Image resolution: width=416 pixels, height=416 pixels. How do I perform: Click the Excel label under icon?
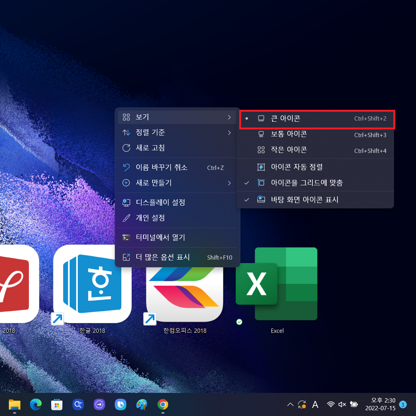pyautogui.click(x=277, y=331)
